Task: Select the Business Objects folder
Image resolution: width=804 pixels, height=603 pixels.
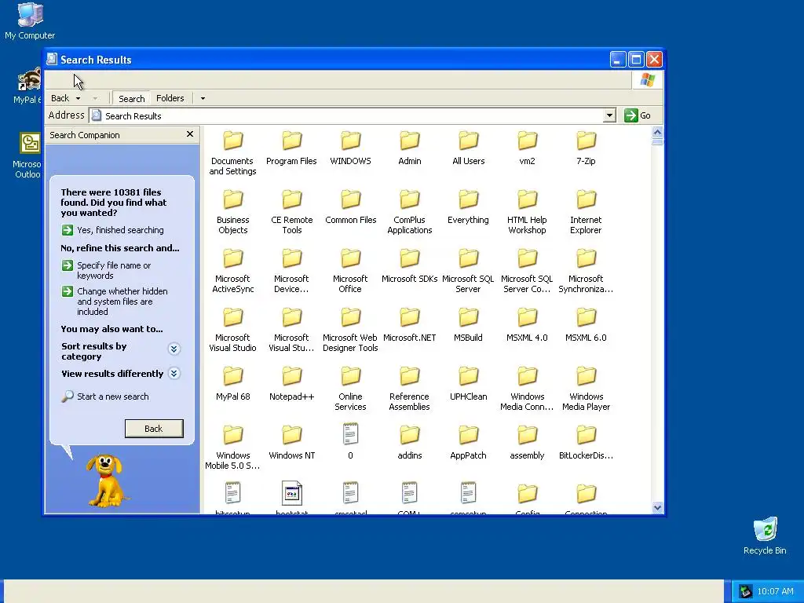Action: pos(232,212)
